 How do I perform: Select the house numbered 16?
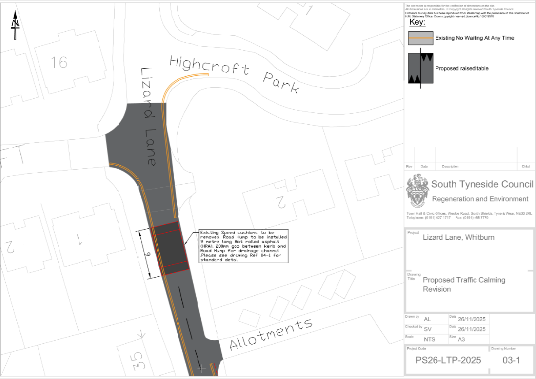coord(59,63)
